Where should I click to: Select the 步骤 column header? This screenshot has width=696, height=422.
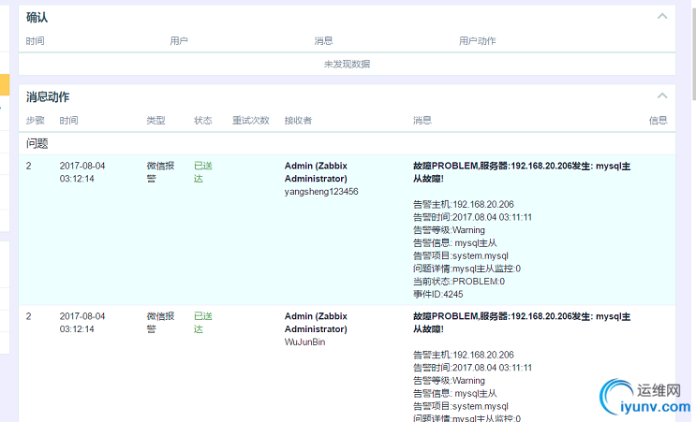click(x=35, y=120)
